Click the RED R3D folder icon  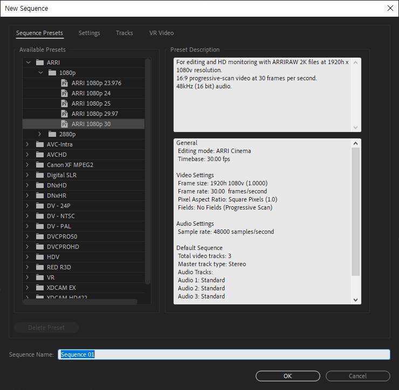40,267
